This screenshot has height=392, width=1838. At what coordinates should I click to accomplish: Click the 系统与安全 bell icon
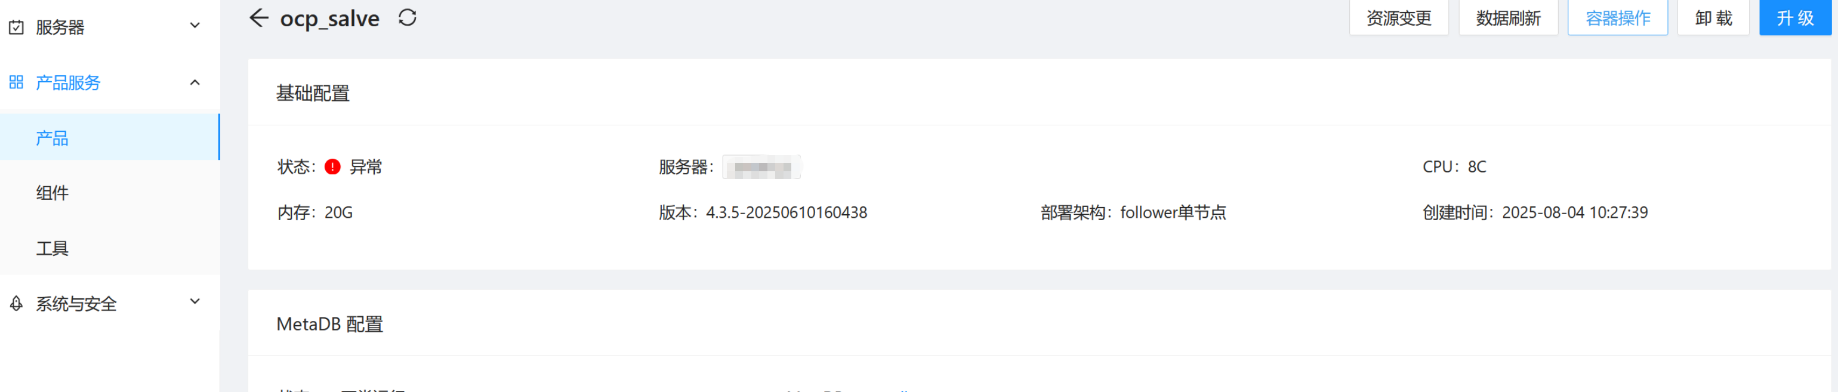[17, 304]
